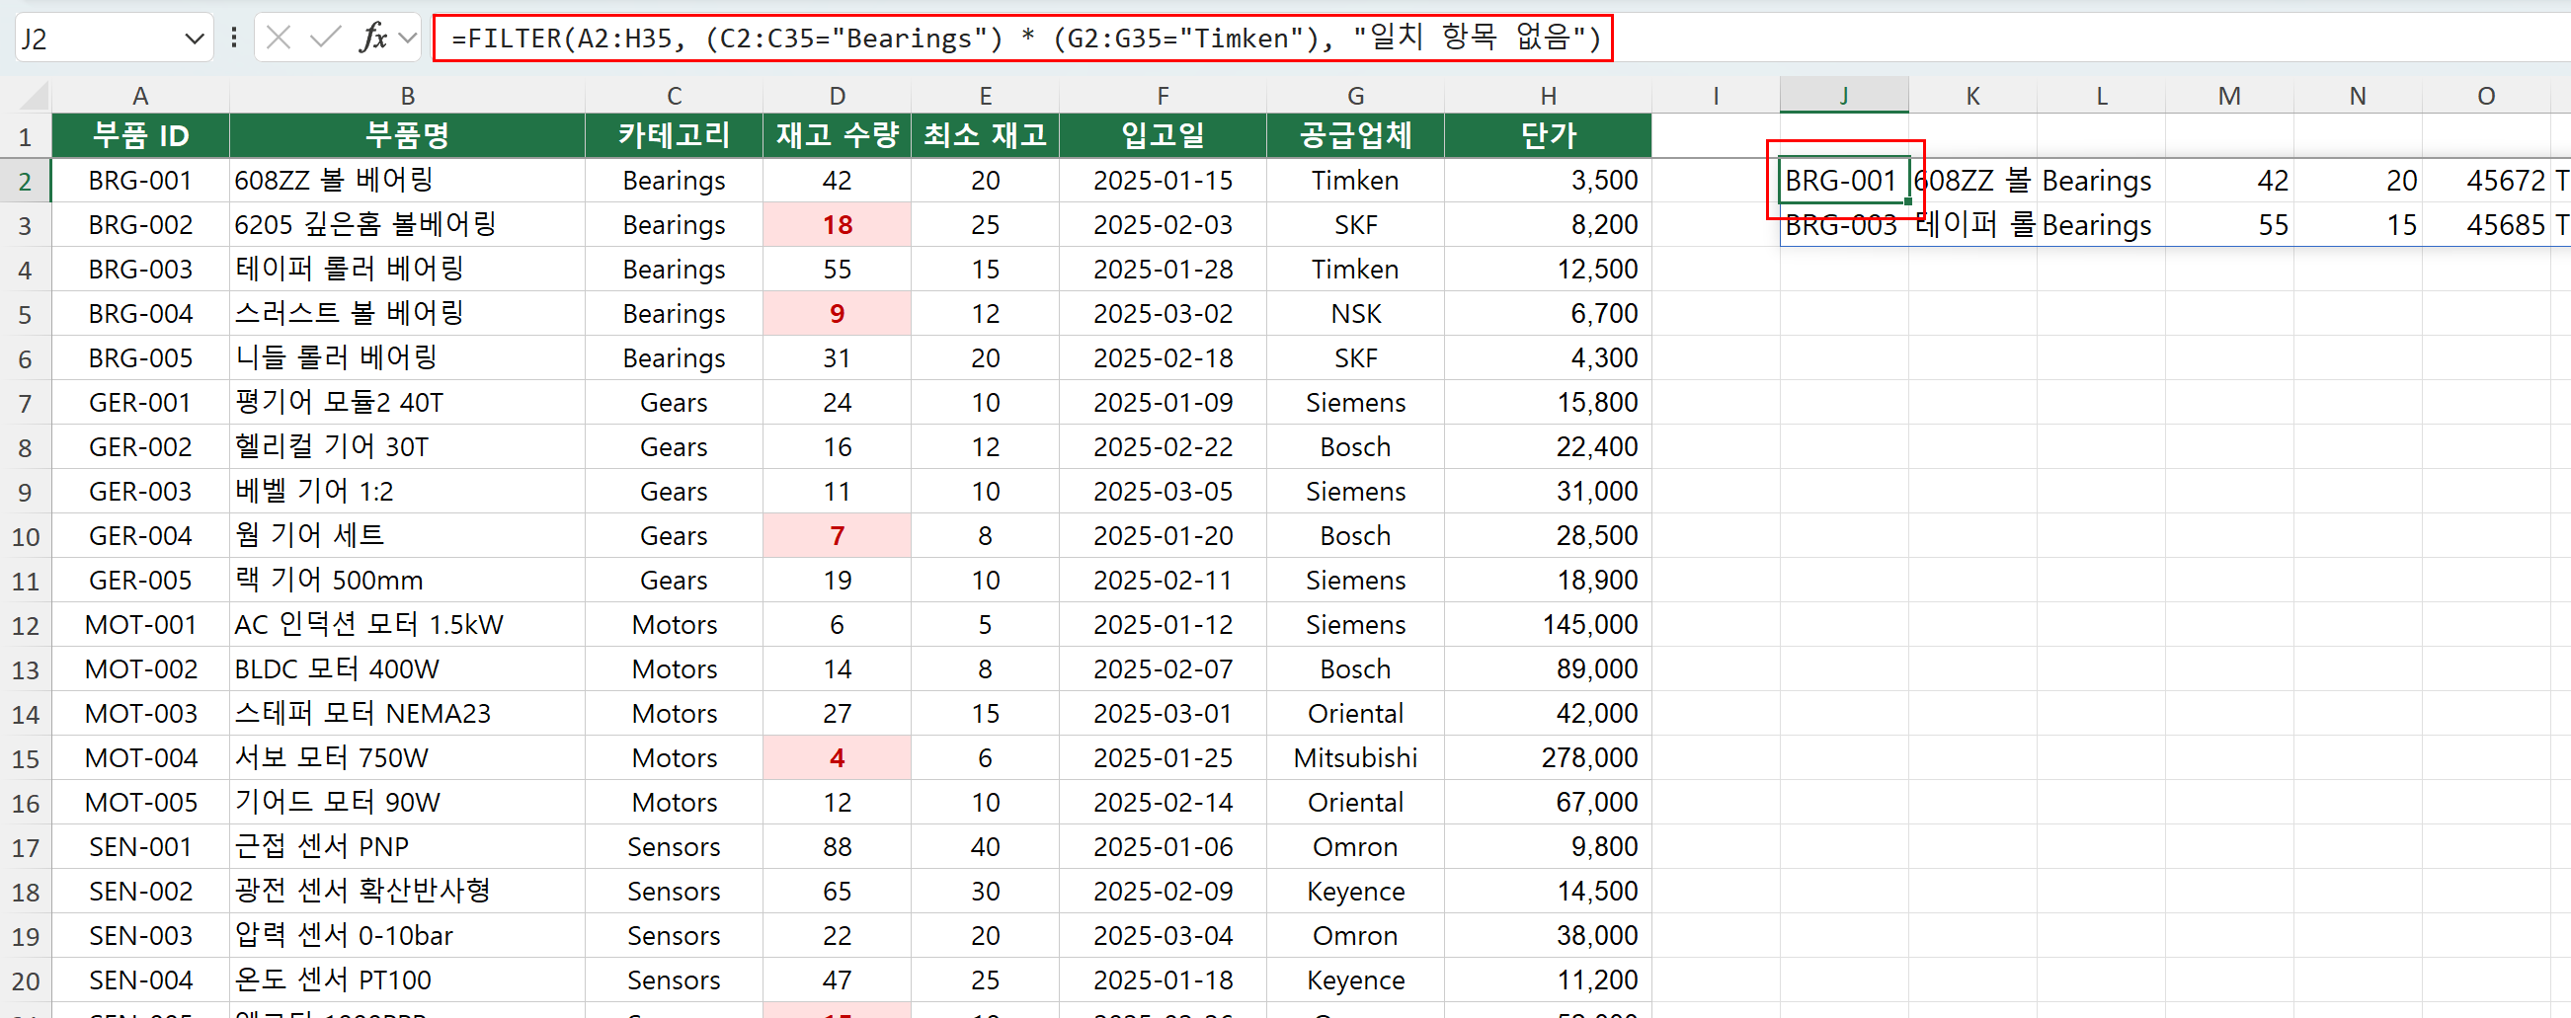Expand the formula bar chevron next to fx
Image resolution: width=2571 pixels, height=1018 pixels.
point(406,38)
